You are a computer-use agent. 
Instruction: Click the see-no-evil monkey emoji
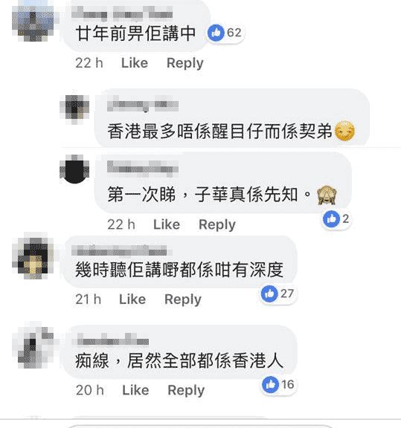click(x=327, y=195)
